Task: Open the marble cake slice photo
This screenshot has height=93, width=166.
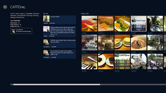Action: pos(89,61)
